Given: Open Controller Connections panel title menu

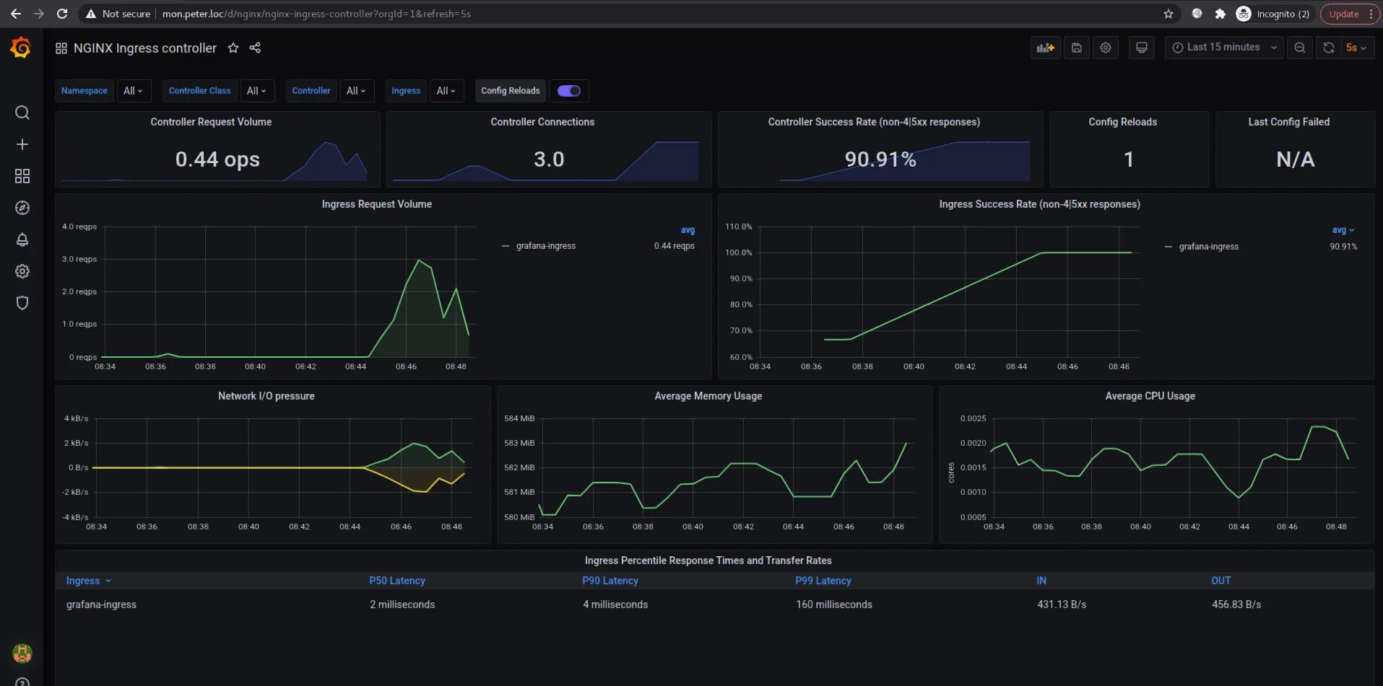Looking at the screenshot, I should (542, 122).
